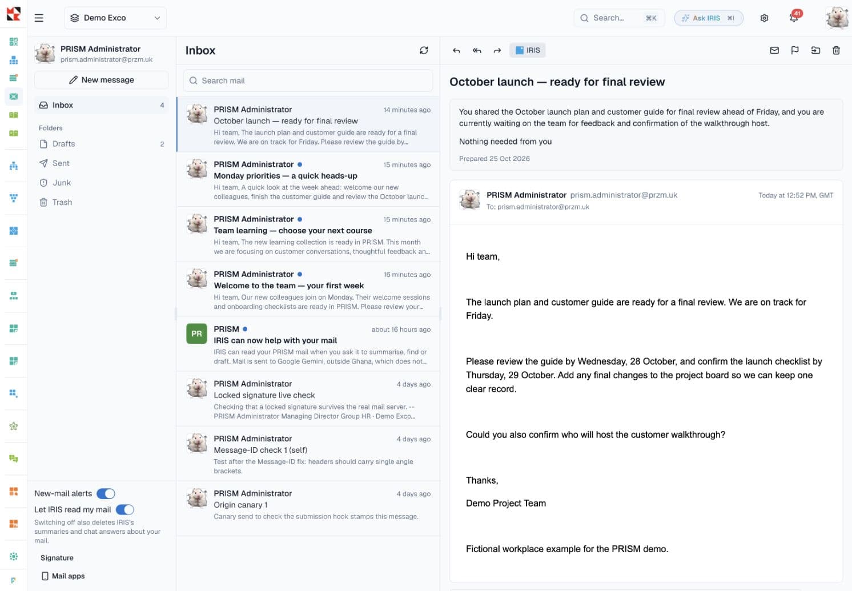Image resolution: width=852 pixels, height=591 pixels.
Task: Open the Sent folder
Action: pyautogui.click(x=102, y=163)
